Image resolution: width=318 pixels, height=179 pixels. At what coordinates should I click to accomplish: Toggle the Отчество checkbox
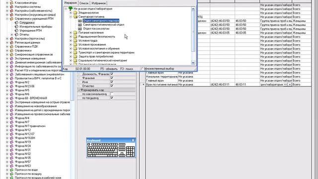coord(112,86)
